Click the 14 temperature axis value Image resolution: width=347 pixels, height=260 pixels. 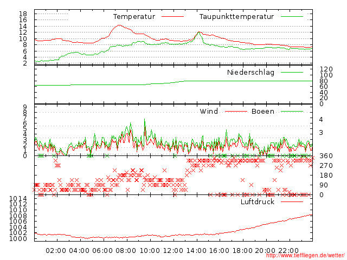pyautogui.click(x=23, y=27)
